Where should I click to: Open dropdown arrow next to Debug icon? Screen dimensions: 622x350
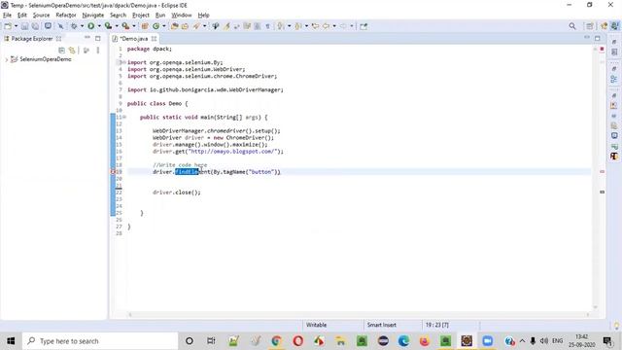click(82, 26)
